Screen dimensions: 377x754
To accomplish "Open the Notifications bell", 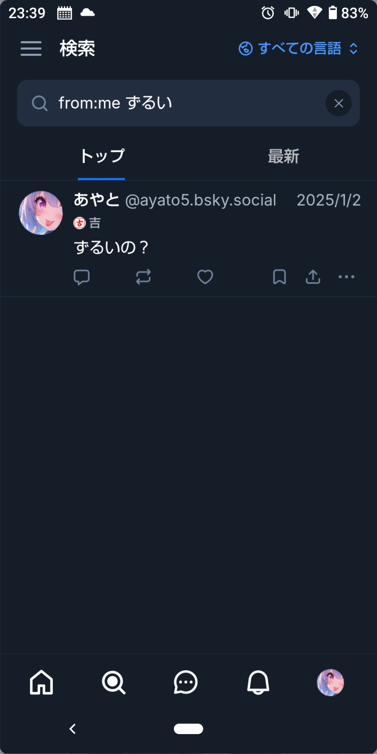I will (258, 682).
